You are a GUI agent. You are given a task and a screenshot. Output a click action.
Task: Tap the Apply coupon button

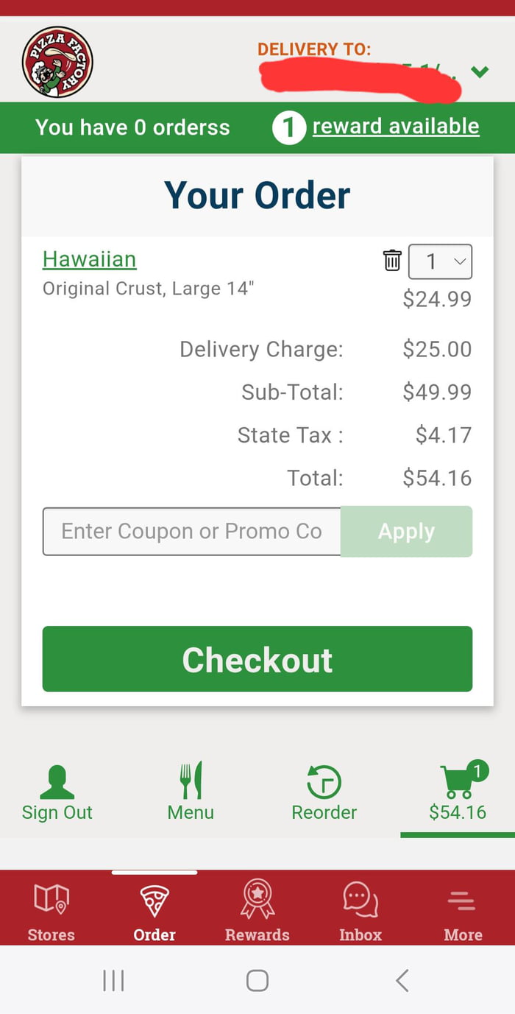405,531
